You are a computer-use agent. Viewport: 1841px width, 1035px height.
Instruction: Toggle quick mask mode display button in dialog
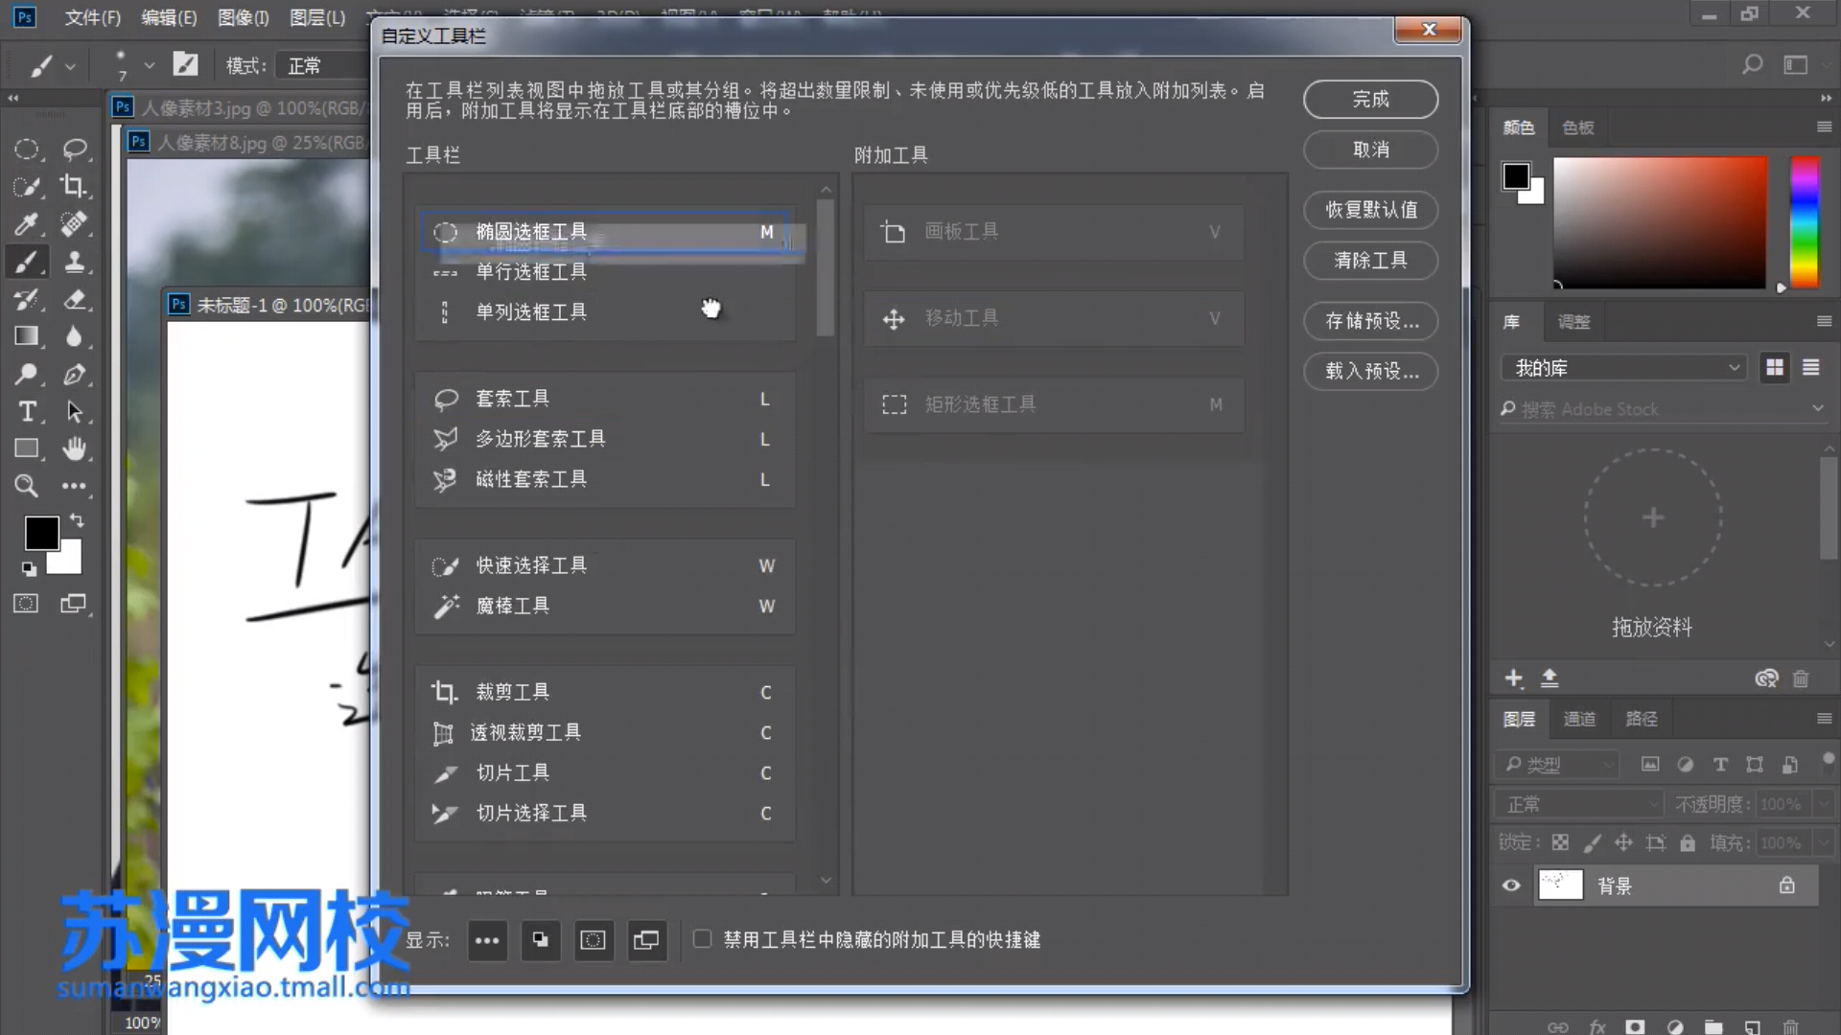click(x=593, y=940)
